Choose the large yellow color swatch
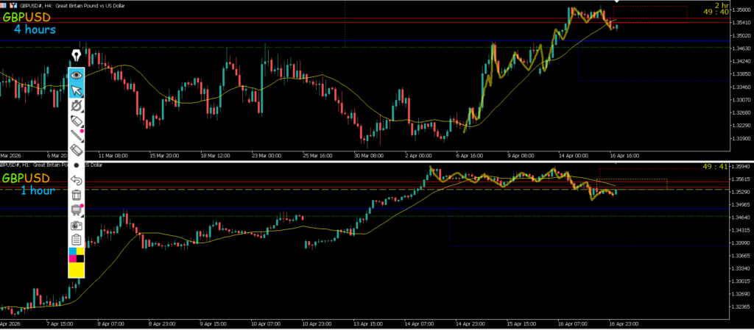 tap(76, 270)
